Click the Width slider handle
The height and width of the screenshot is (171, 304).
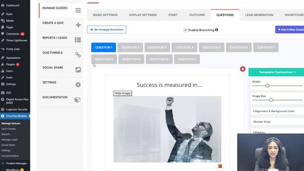point(267,85)
